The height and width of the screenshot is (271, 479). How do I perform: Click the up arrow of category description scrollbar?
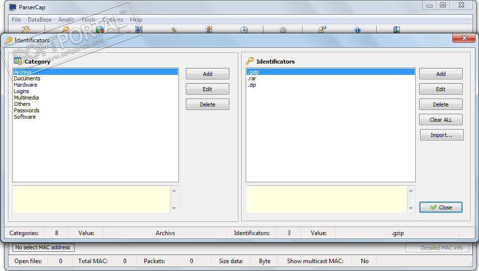(x=174, y=191)
